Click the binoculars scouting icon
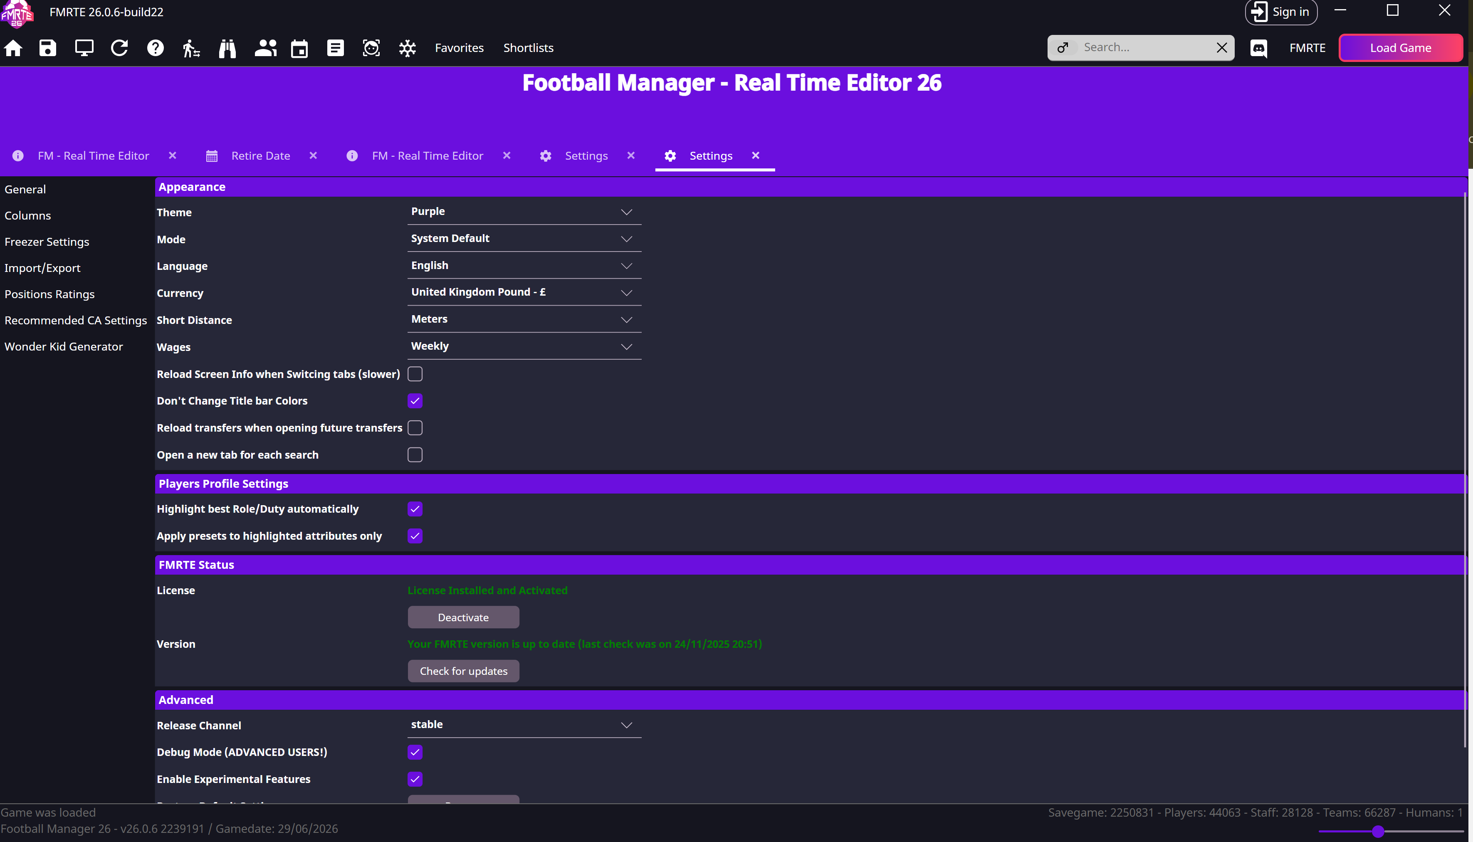Screen dimensions: 1473x842 (x=227, y=48)
